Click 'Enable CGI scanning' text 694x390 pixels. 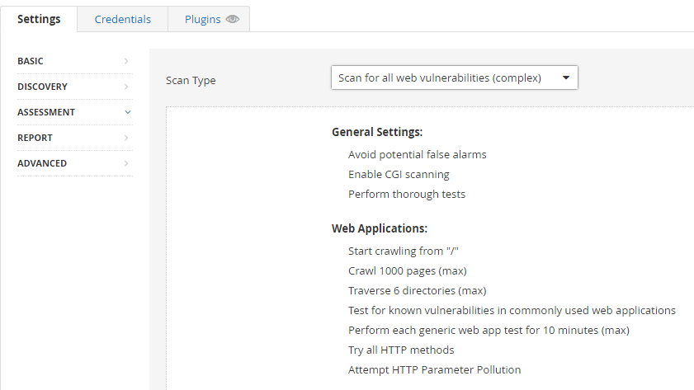click(x=399, y=174)
